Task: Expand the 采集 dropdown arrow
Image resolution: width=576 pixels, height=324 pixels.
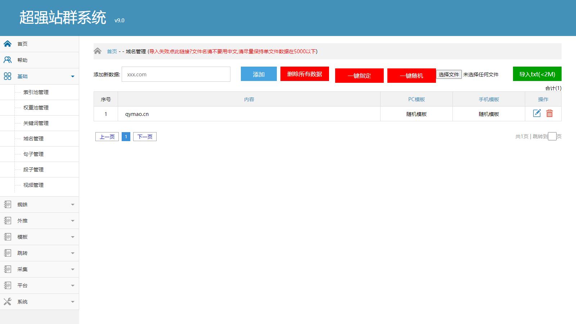Action: pyautogui.click(x=73, y=269)
